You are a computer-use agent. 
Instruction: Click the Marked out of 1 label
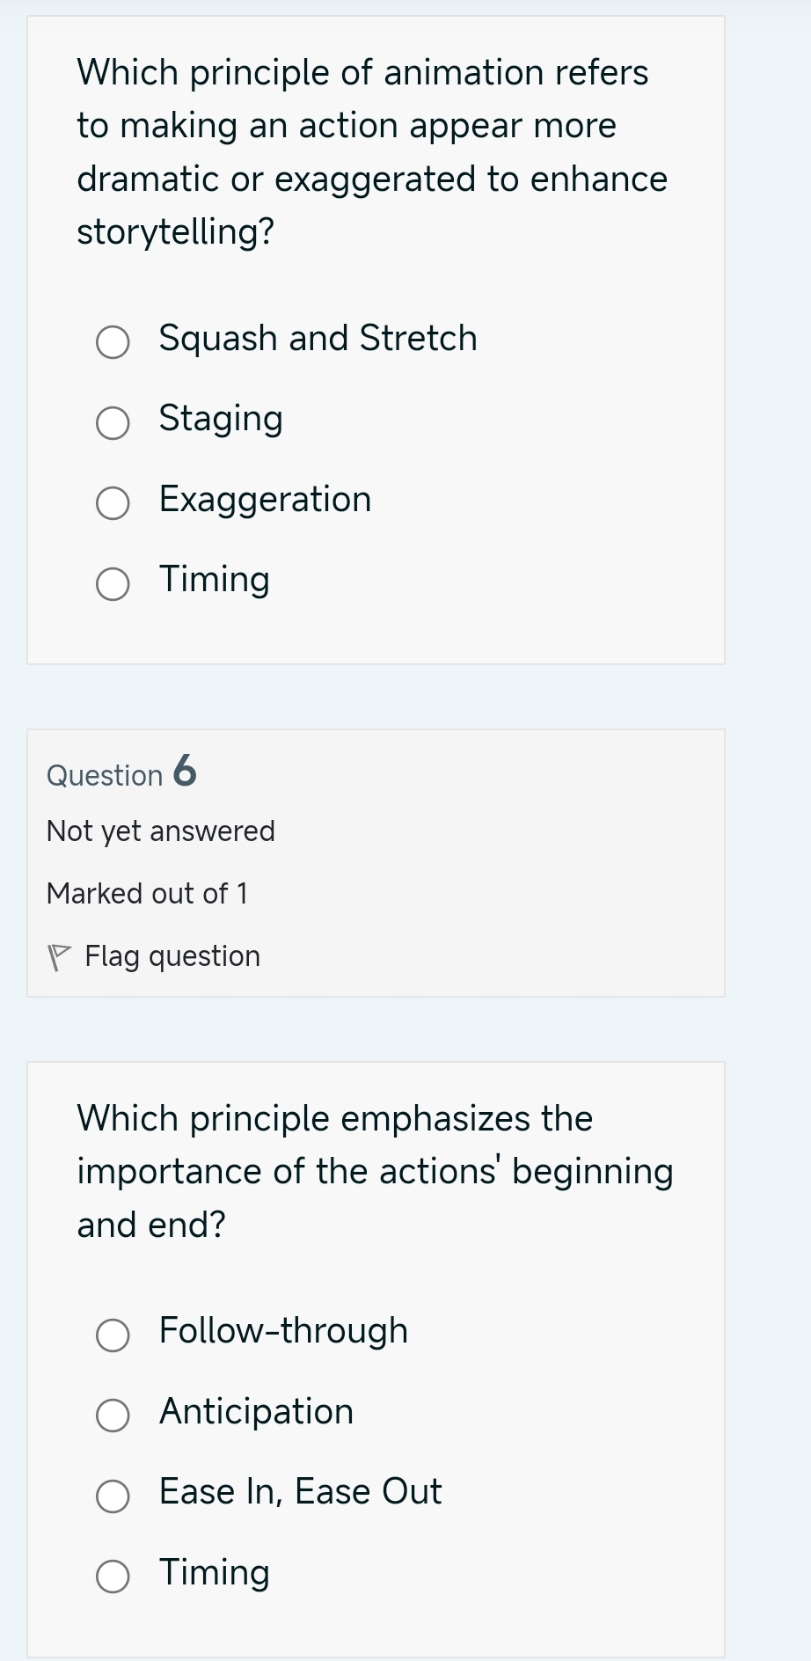point(148,894)
